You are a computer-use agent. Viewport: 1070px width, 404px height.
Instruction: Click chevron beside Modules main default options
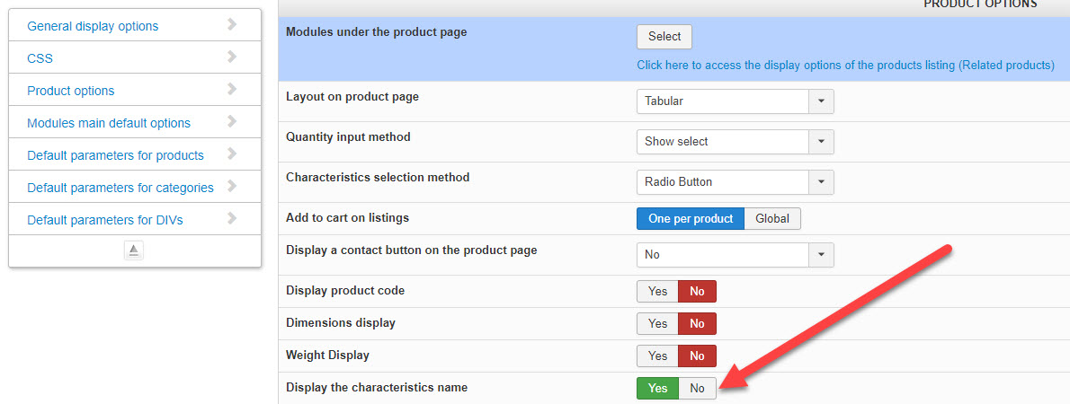pyautogui.click(x=232, y=122)
